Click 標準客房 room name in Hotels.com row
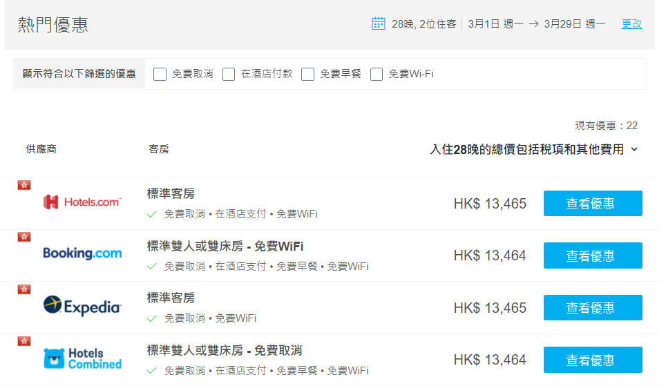 171,193
